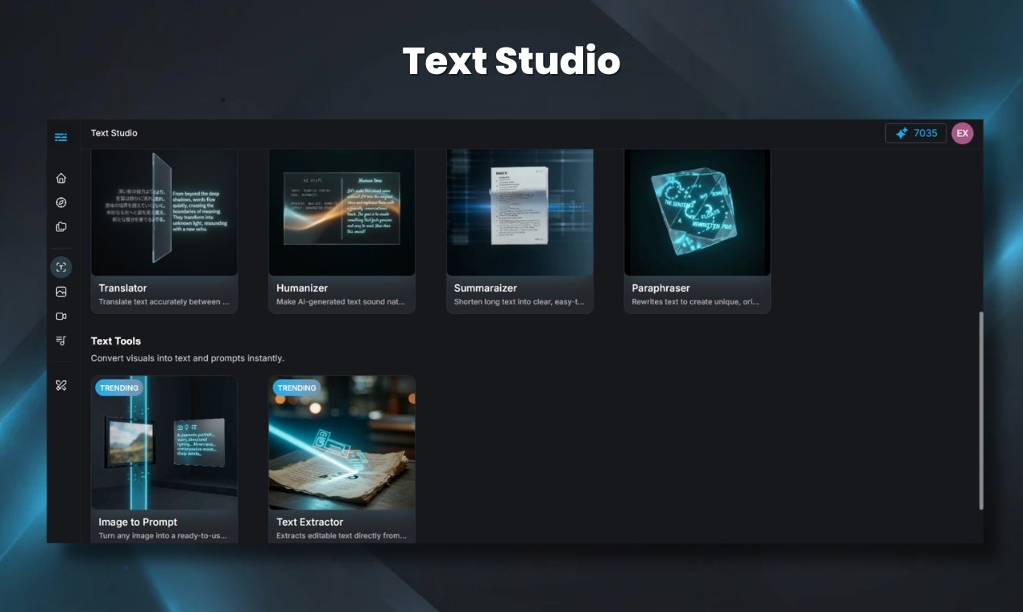Select the Audio playlist icon
1023x612 pixels.
tap(60, 340)
